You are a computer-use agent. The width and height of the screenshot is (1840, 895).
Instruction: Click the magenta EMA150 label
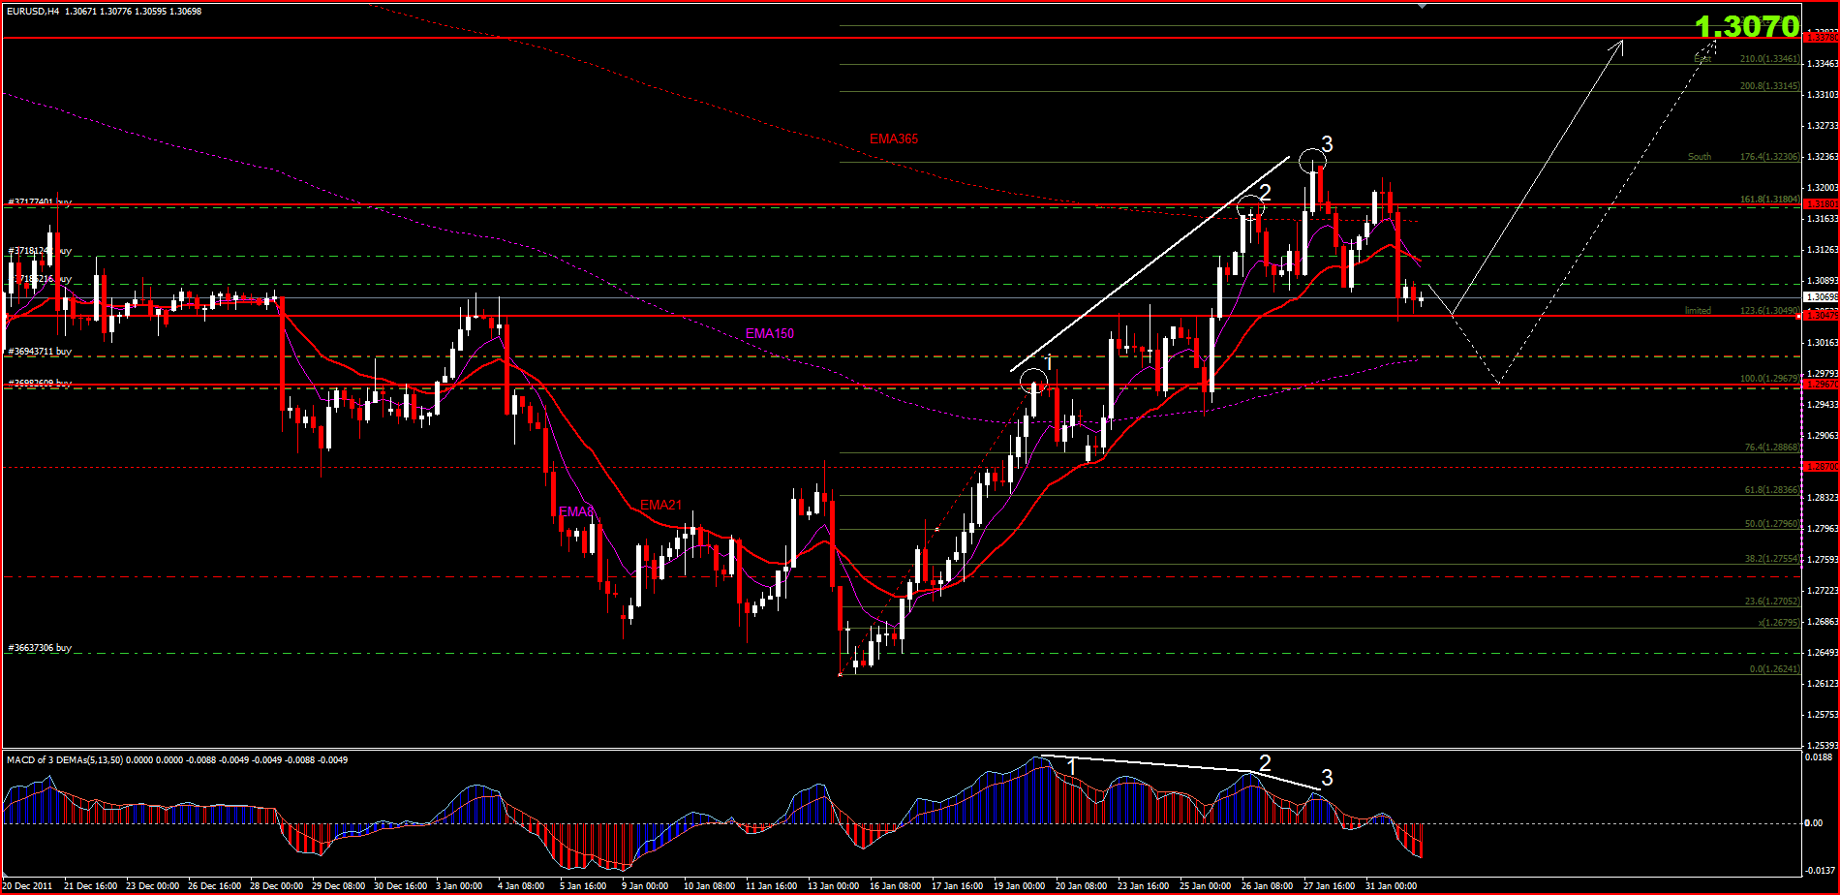coord(770,334)
